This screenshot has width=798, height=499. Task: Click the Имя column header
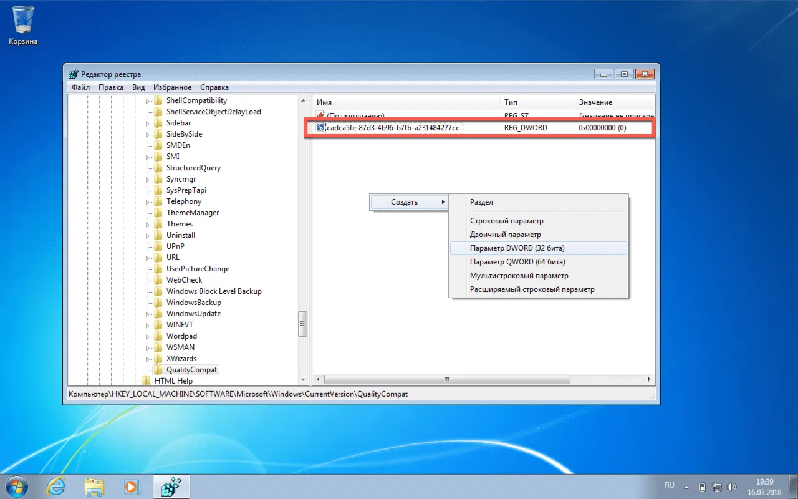325,102
